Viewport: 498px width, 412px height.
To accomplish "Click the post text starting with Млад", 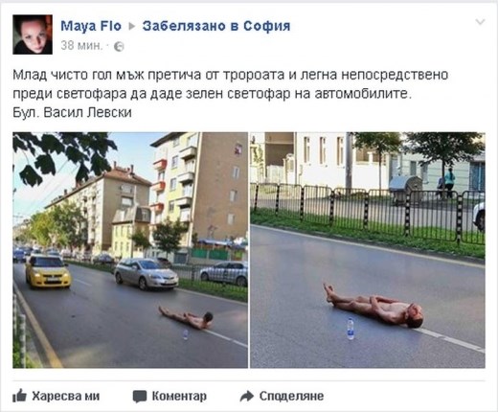I will 231,84.
